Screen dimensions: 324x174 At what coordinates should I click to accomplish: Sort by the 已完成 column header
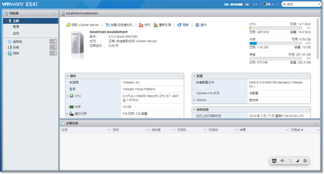pos(297,130)
